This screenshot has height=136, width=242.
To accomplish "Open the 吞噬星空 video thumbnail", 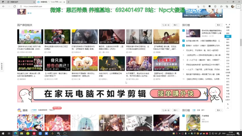I will click(x=166, y=63).
